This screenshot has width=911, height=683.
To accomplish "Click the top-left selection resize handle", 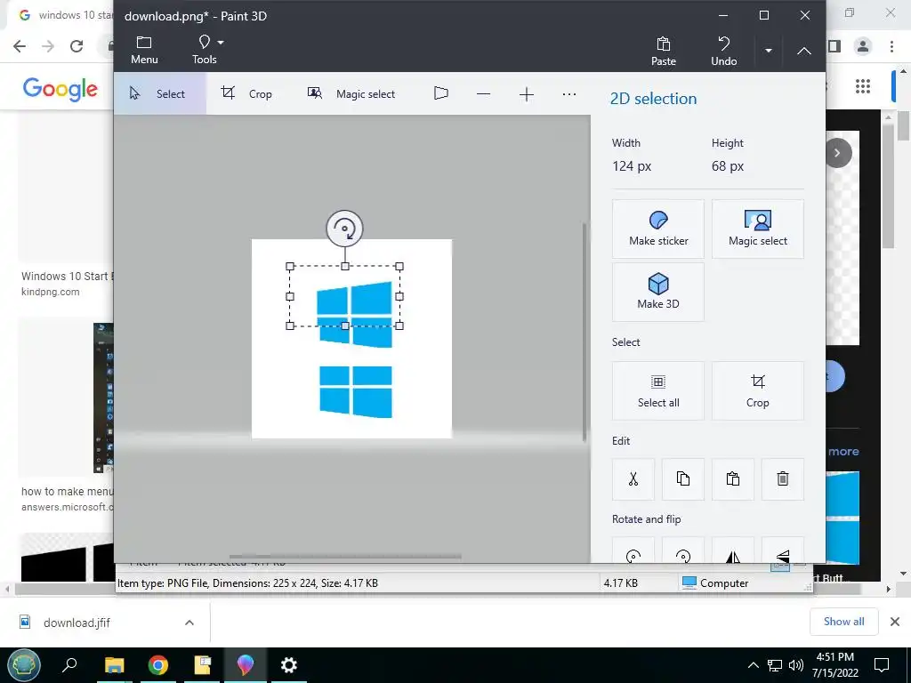I will click(x=290, y=267).
